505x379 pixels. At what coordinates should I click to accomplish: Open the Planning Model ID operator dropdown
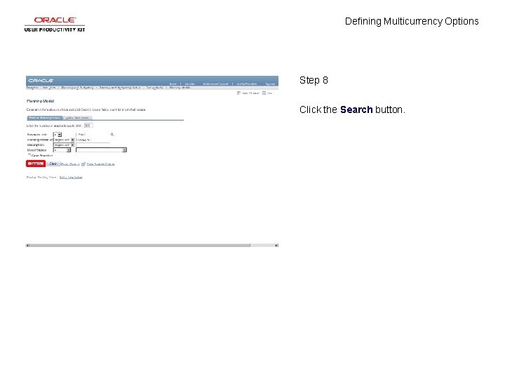click(64, 140)
